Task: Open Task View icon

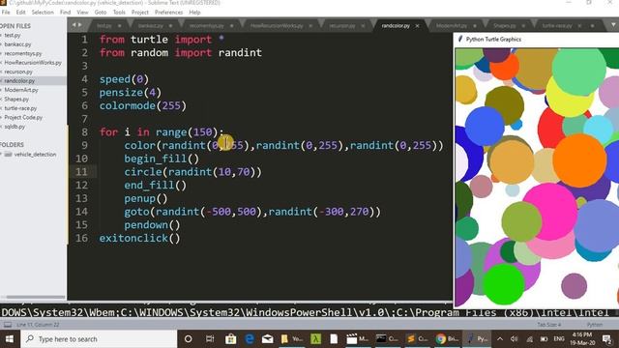Action: (x=210, y=339)
